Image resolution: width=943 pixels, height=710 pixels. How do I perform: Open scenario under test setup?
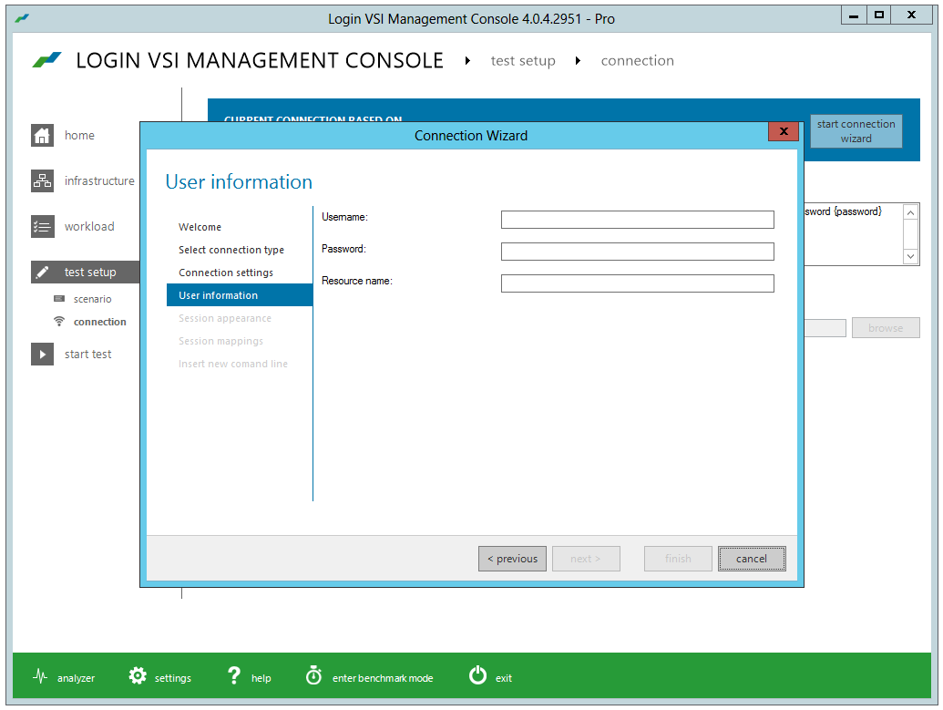tap(92, 299)
